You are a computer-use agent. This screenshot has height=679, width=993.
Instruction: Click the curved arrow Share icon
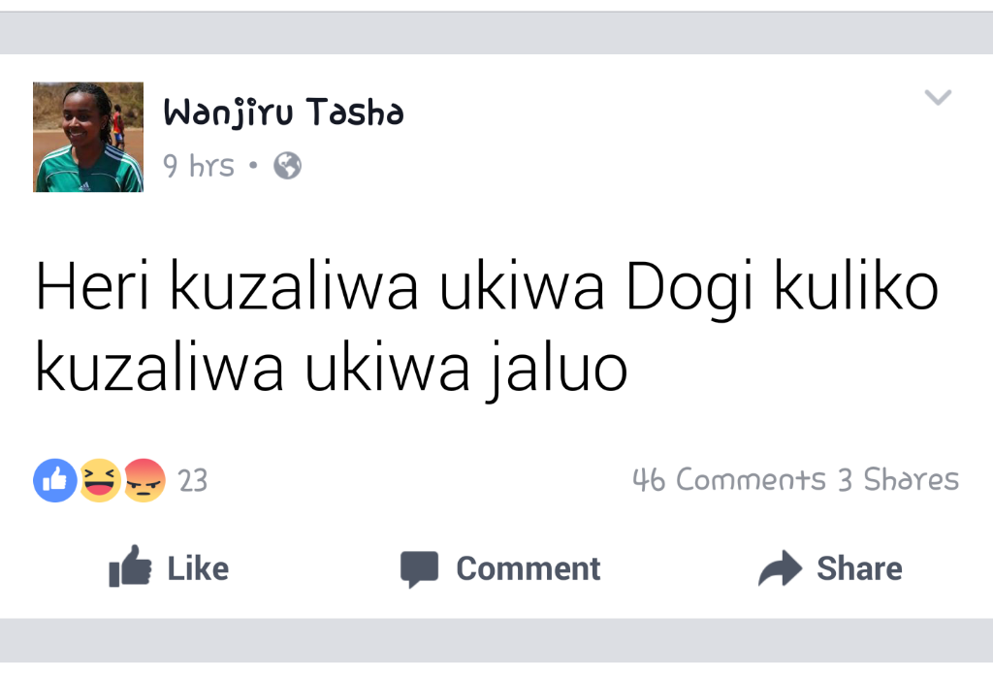point(780,568)
